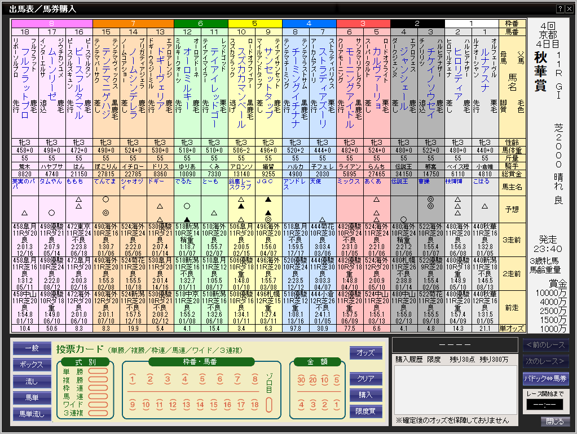Viewport: 577px width, 434px height.
Task: Toggle パドック⇔馬券 view
Action: (545, 378)
